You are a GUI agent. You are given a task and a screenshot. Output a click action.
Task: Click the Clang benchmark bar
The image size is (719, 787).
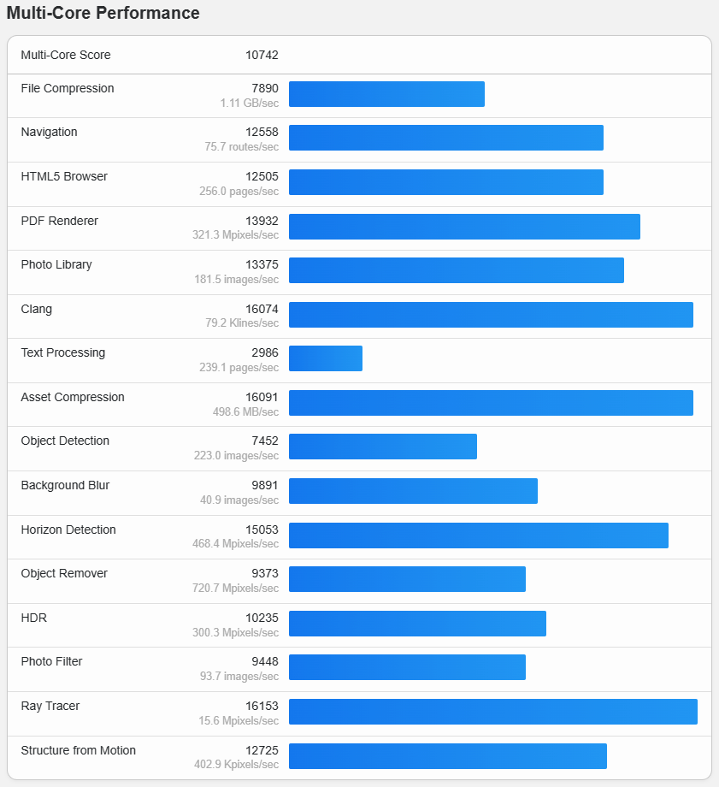[491, 315]
